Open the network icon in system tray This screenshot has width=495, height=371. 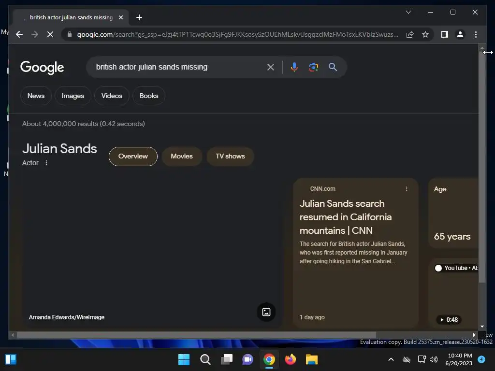pyautogui.click(x=422, y=359)
